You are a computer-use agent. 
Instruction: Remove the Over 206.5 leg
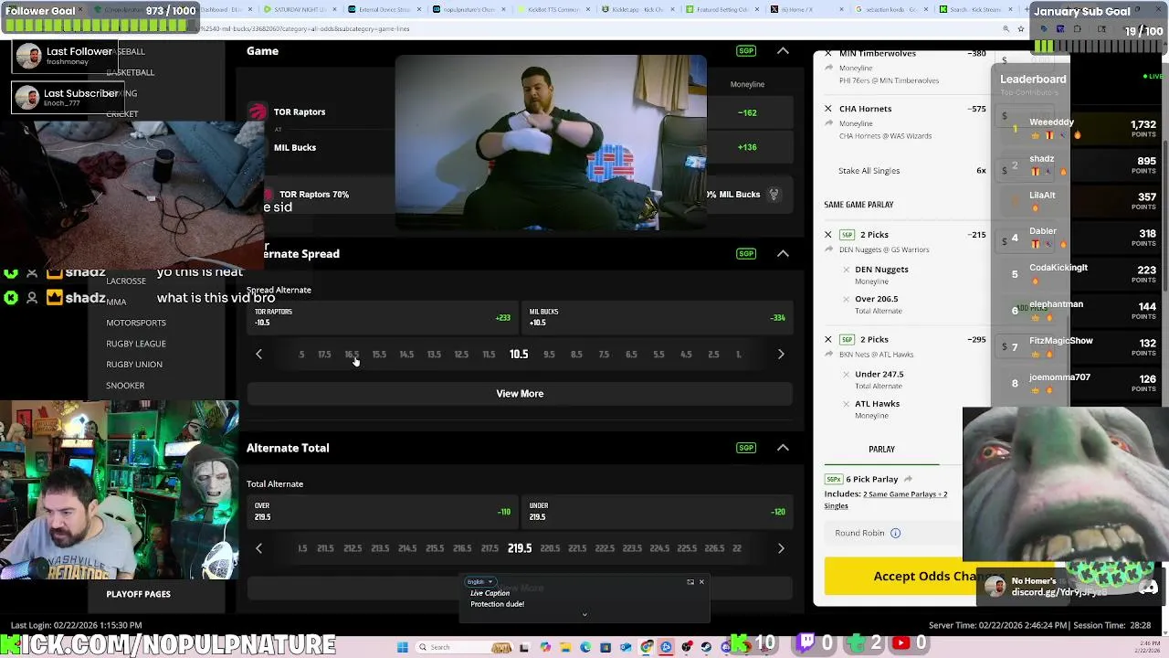click(846, 299)
